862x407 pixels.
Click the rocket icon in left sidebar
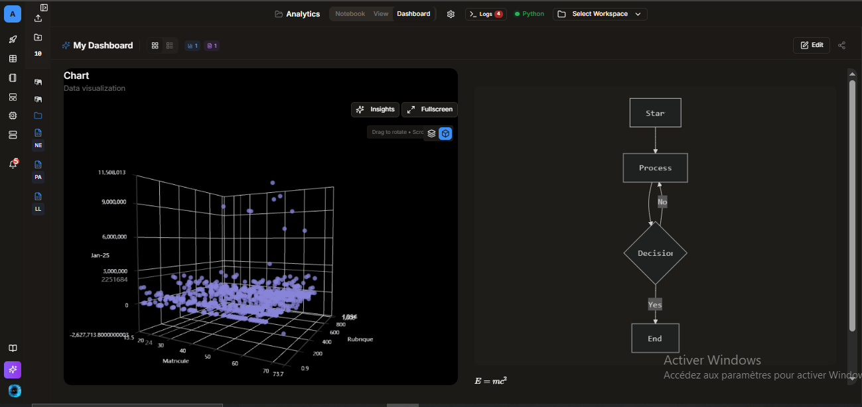pyautogui.click(x=13, y=40)
